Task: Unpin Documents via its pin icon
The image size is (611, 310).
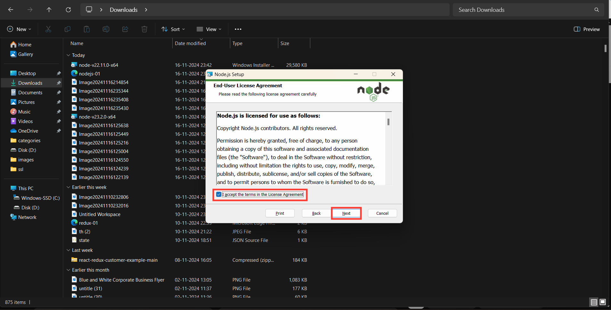Action: pyautogui.click(x=59, y=92)
